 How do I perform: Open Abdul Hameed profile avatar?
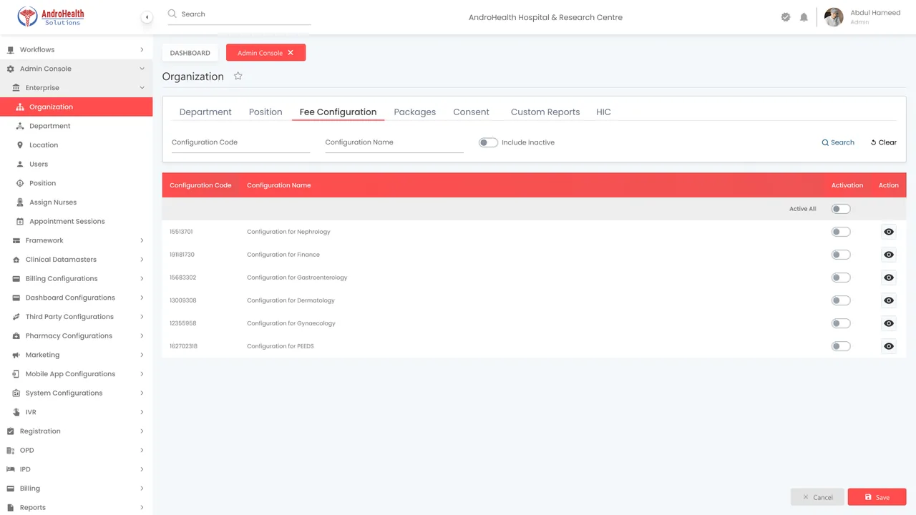(x=834, y=17)
